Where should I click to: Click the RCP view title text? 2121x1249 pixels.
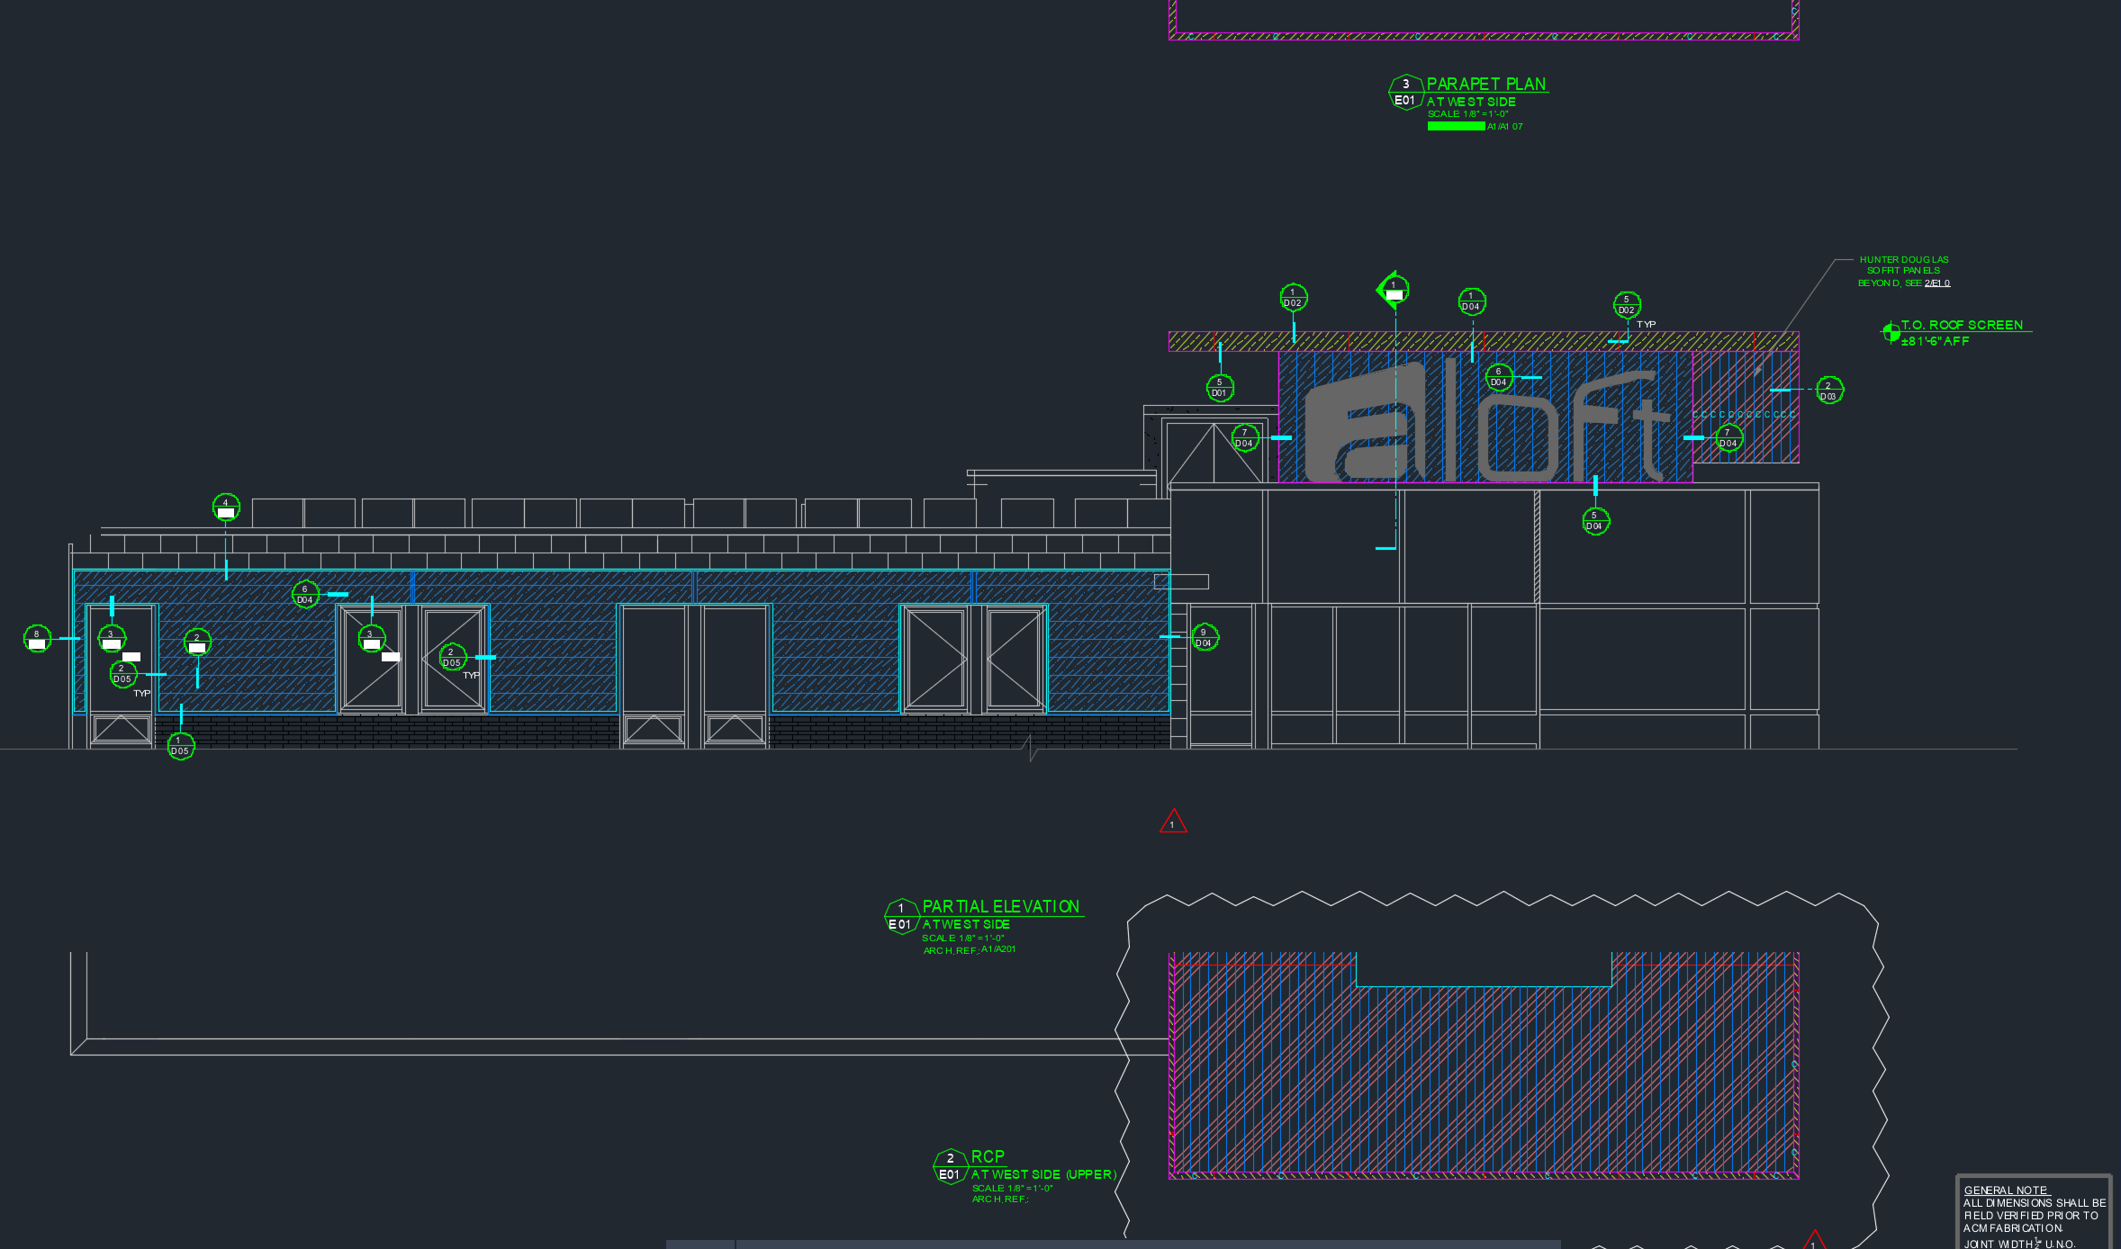(988, 1157)
